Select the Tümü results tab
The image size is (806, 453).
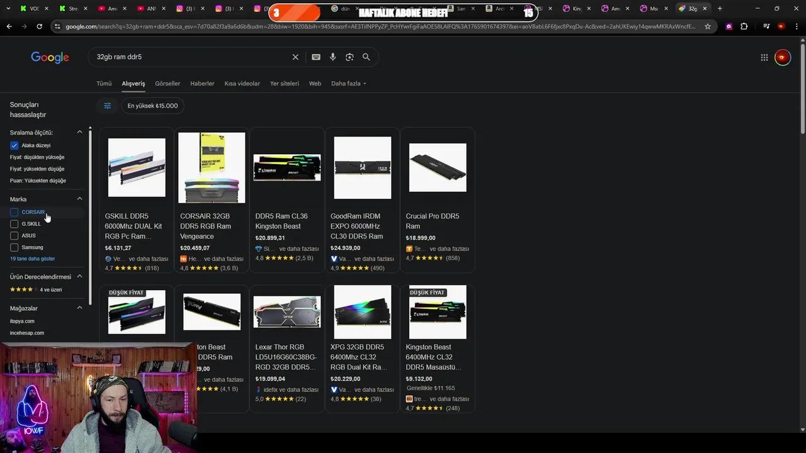(x=104, y=84)
